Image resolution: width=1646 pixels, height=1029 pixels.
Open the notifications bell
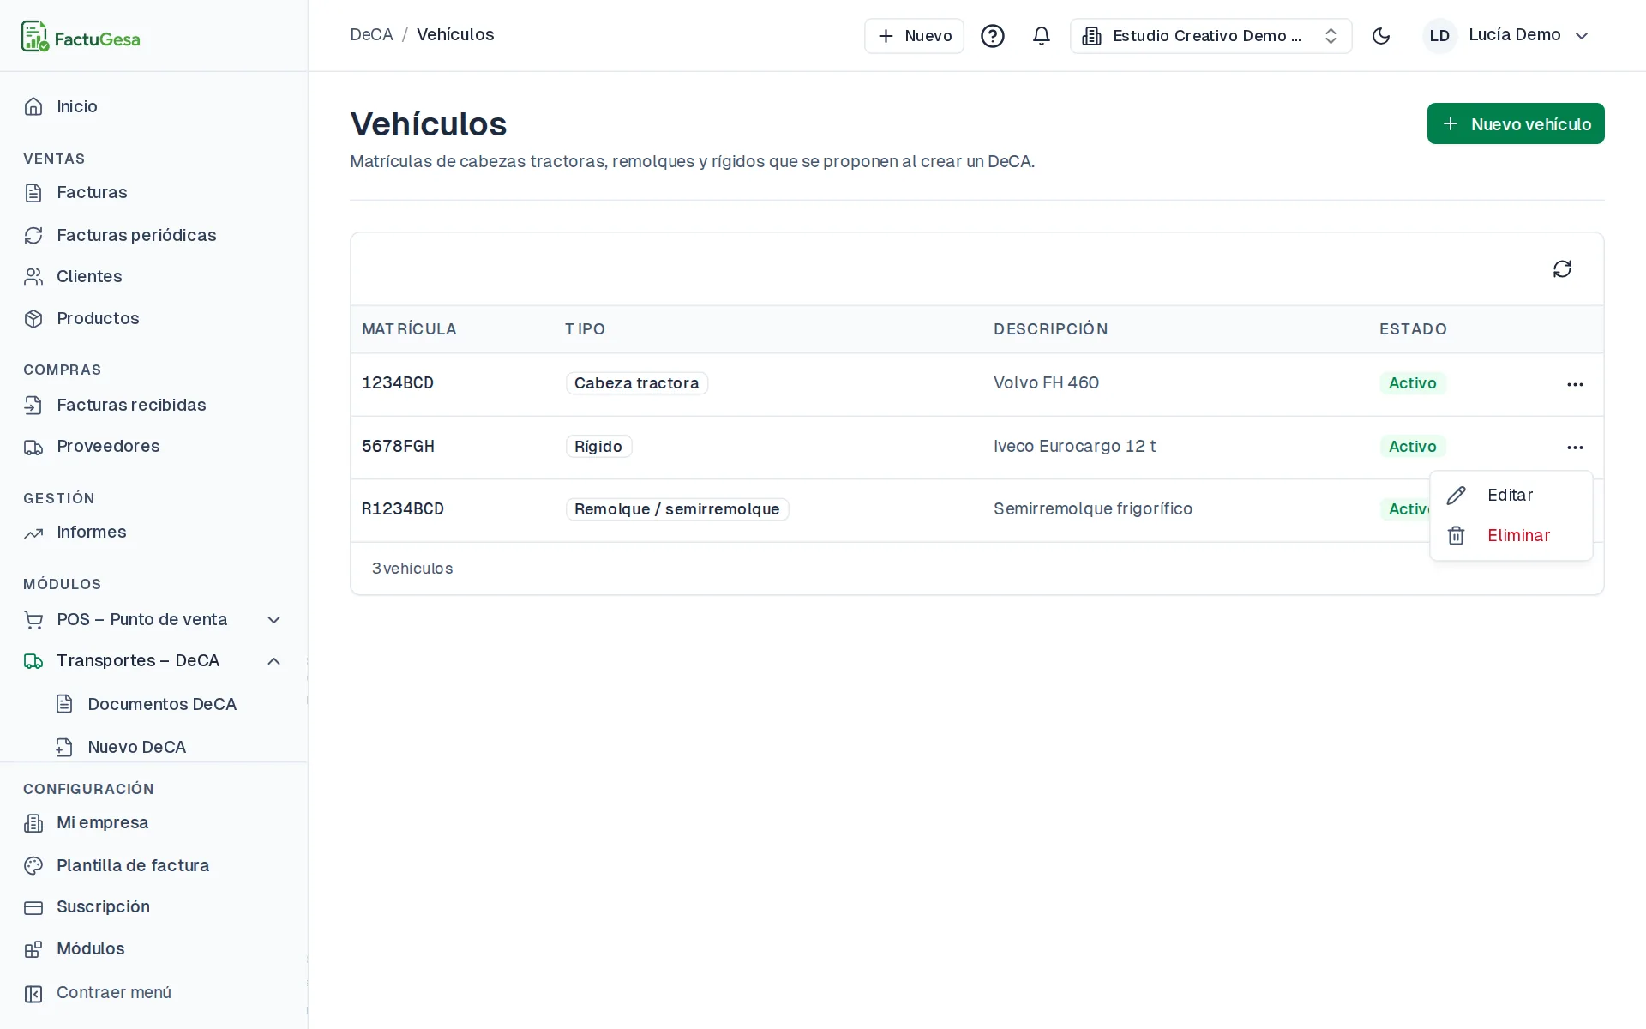coord(1042,36)
